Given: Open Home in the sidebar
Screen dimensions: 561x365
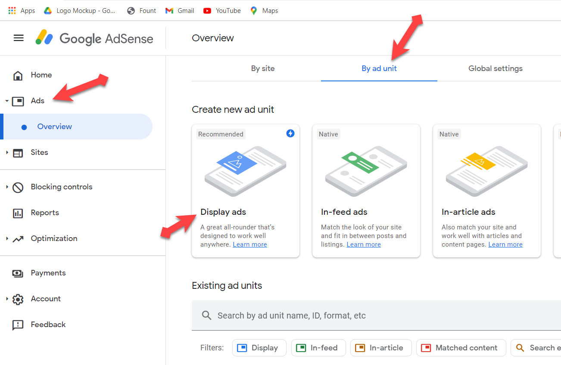Looking at the screenshot, I should pyautogui.click(x=41, y=75).
